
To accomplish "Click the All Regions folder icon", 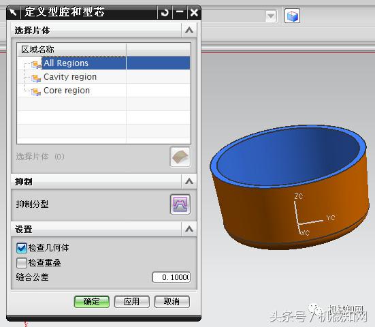I will 36,64.
